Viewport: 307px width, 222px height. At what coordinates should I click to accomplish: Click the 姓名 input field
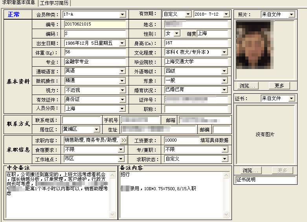tap(197, 24)
